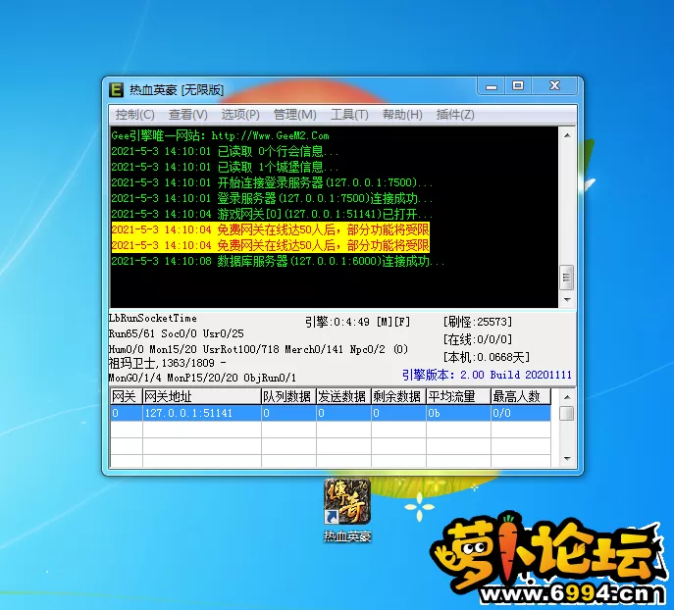Screen dimensions: 674x610
Task: Click log line 已读取 0个行会信息
Action: (225, 151)
